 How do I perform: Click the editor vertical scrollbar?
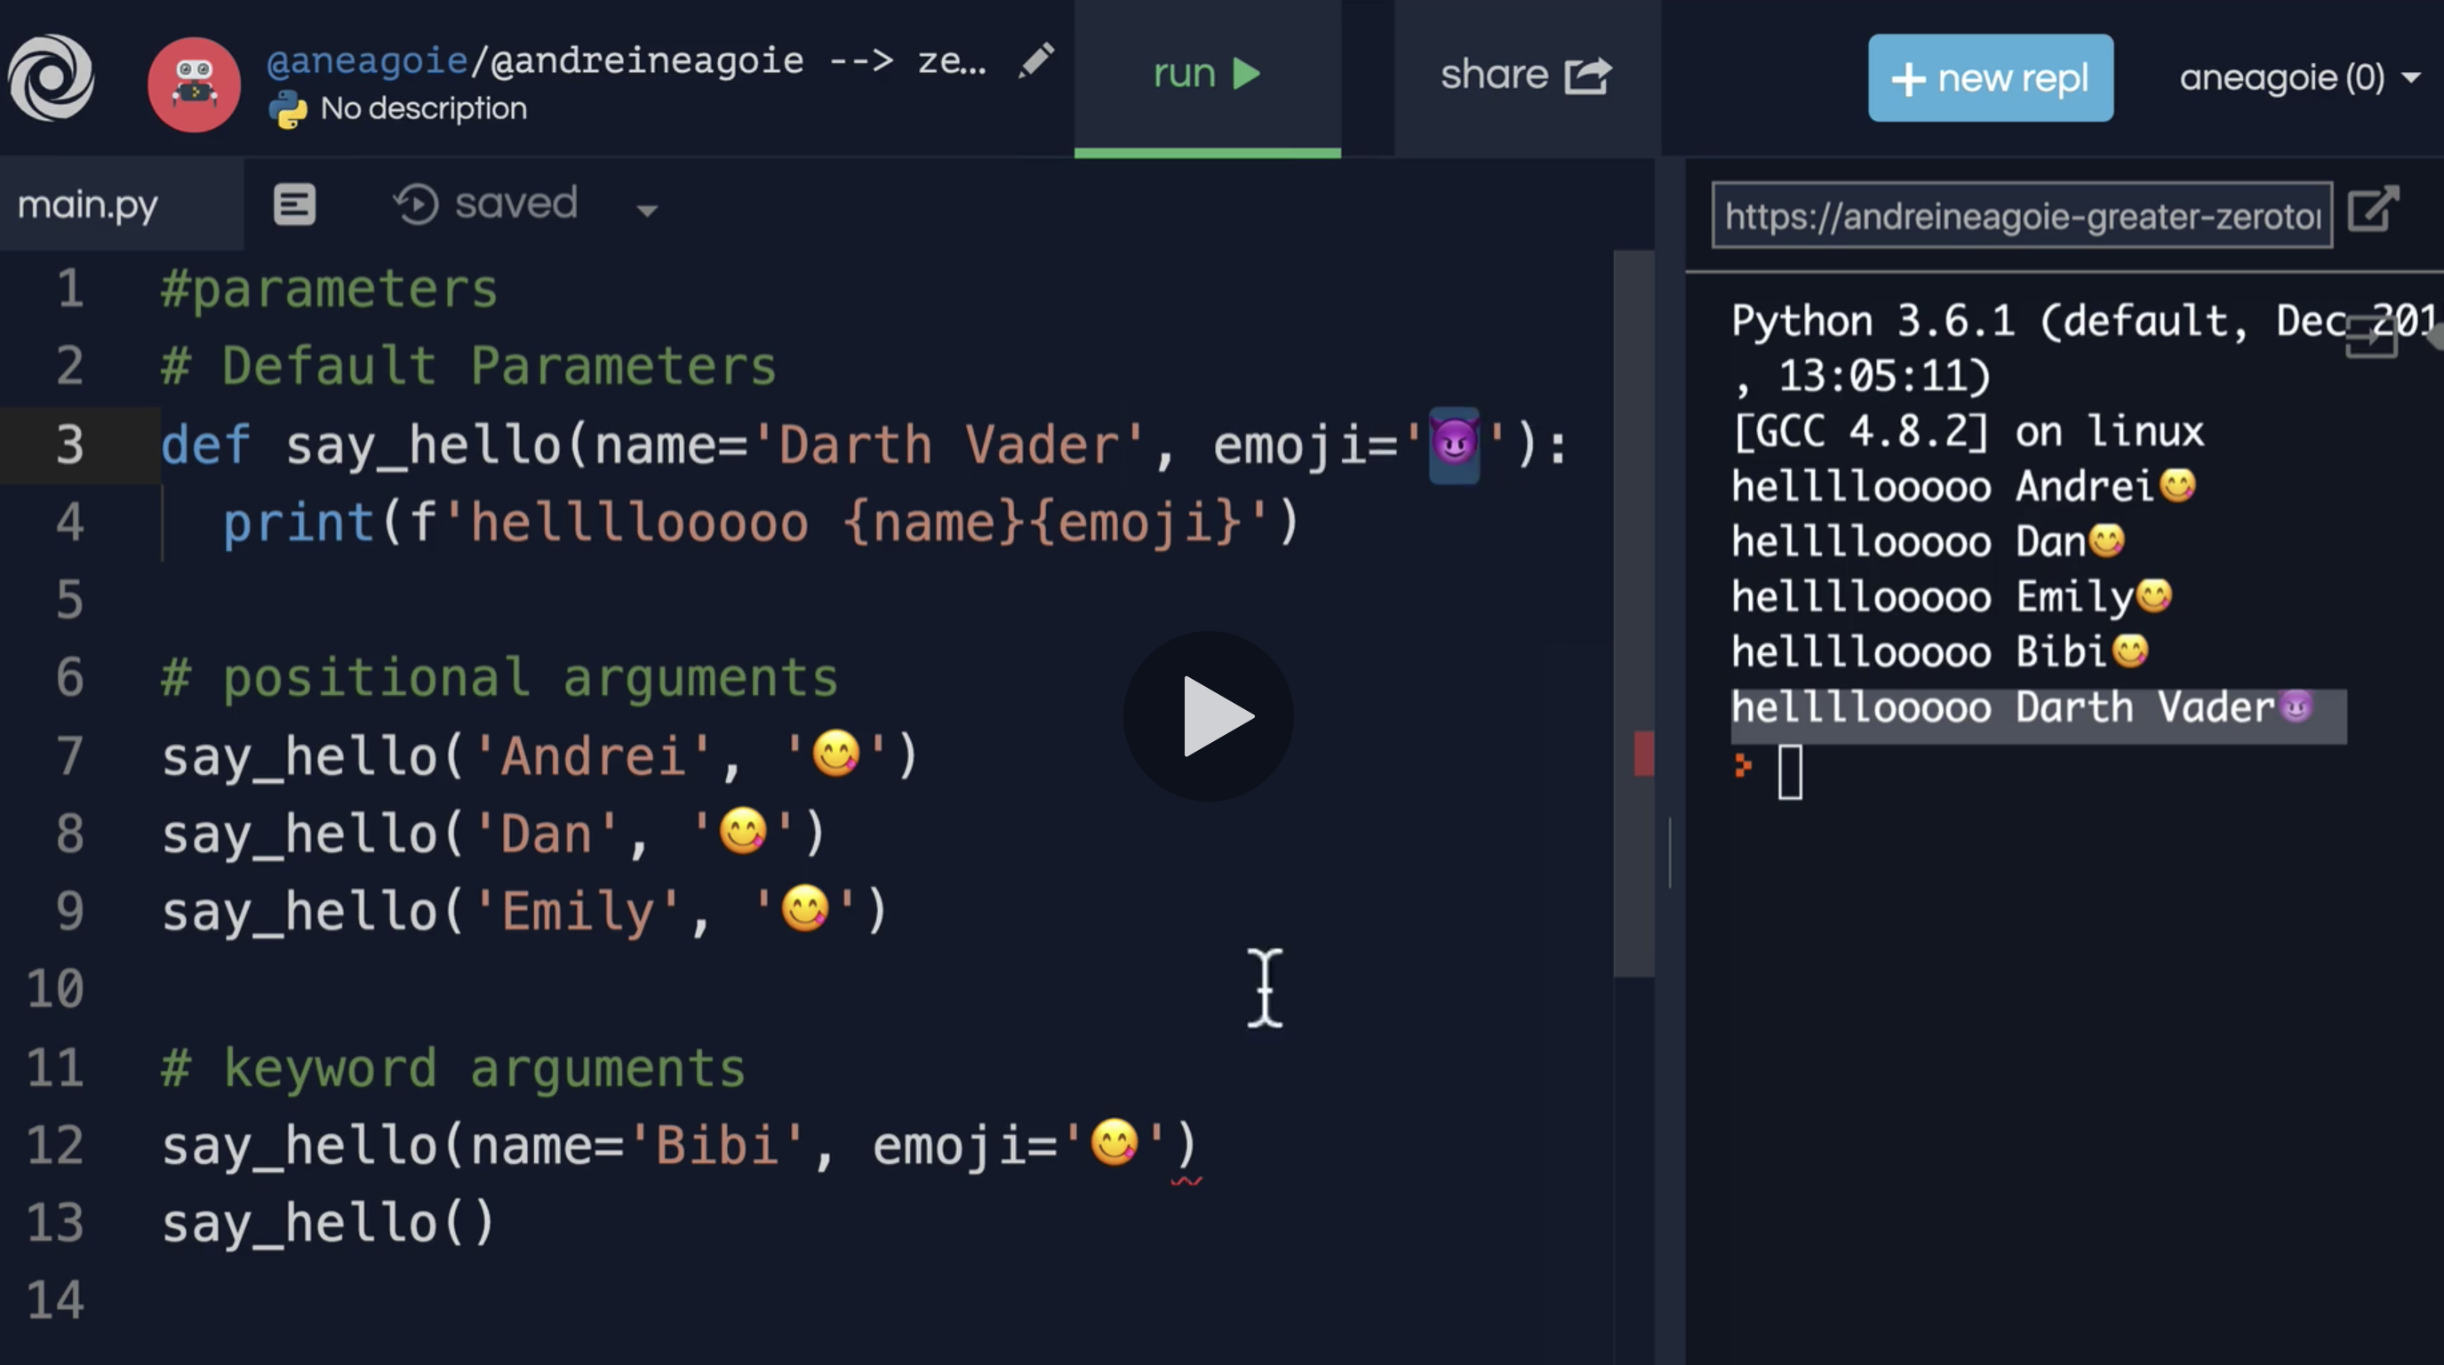pyautogui.click(x=1633, y=613)
